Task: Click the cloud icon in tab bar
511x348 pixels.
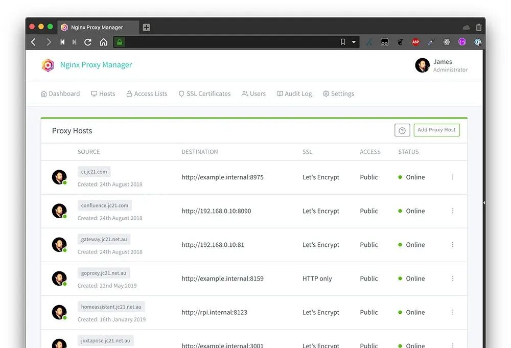Action: [x=467, y=28]
